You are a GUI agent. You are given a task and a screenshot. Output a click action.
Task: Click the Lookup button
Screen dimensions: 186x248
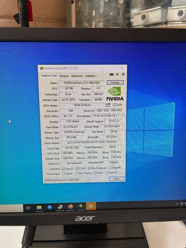(115, 83)
